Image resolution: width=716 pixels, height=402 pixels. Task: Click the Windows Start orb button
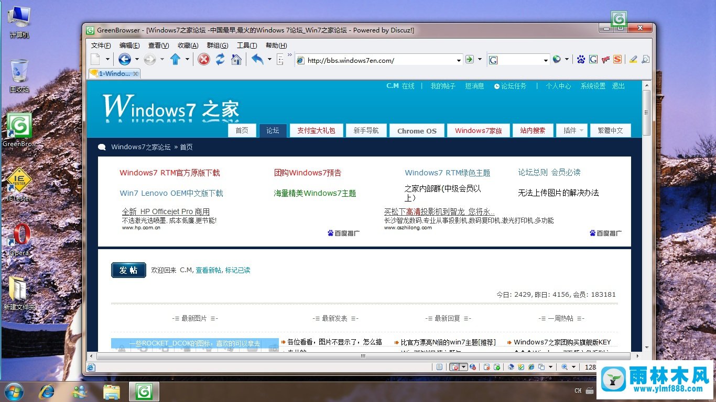pos(14,391)
